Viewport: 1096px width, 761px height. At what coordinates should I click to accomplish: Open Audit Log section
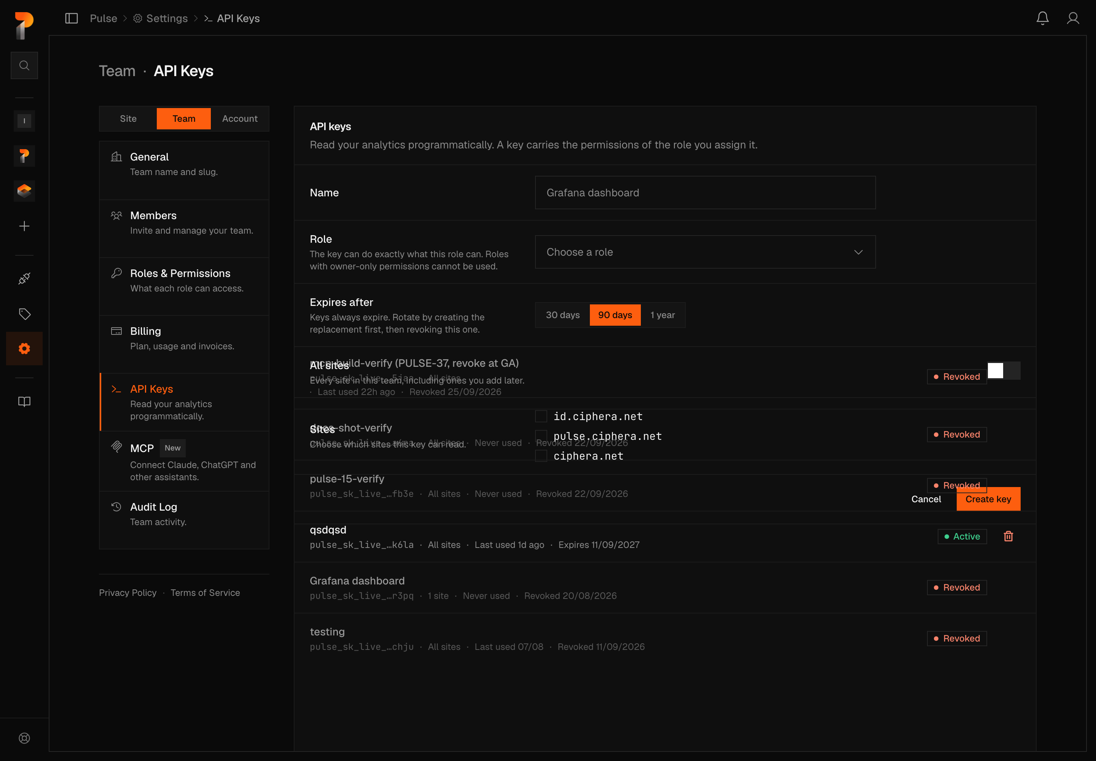click(x=184, y=520)
